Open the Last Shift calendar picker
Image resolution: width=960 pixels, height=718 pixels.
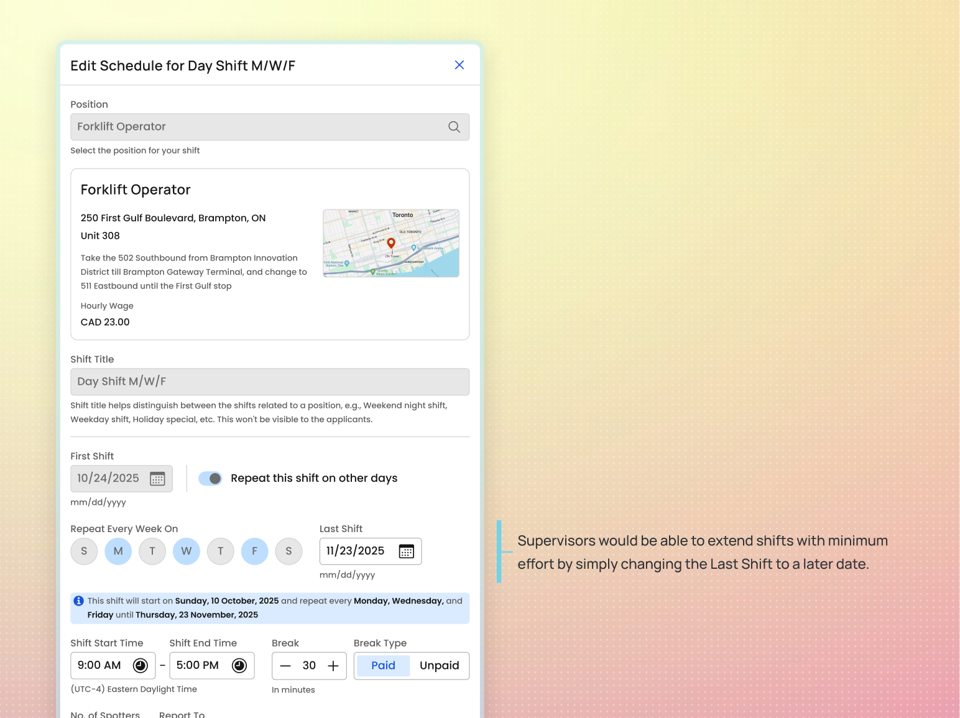click(x=407, y=551)
